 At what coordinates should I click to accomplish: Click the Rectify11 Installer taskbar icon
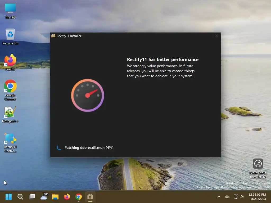click(90, 197)
